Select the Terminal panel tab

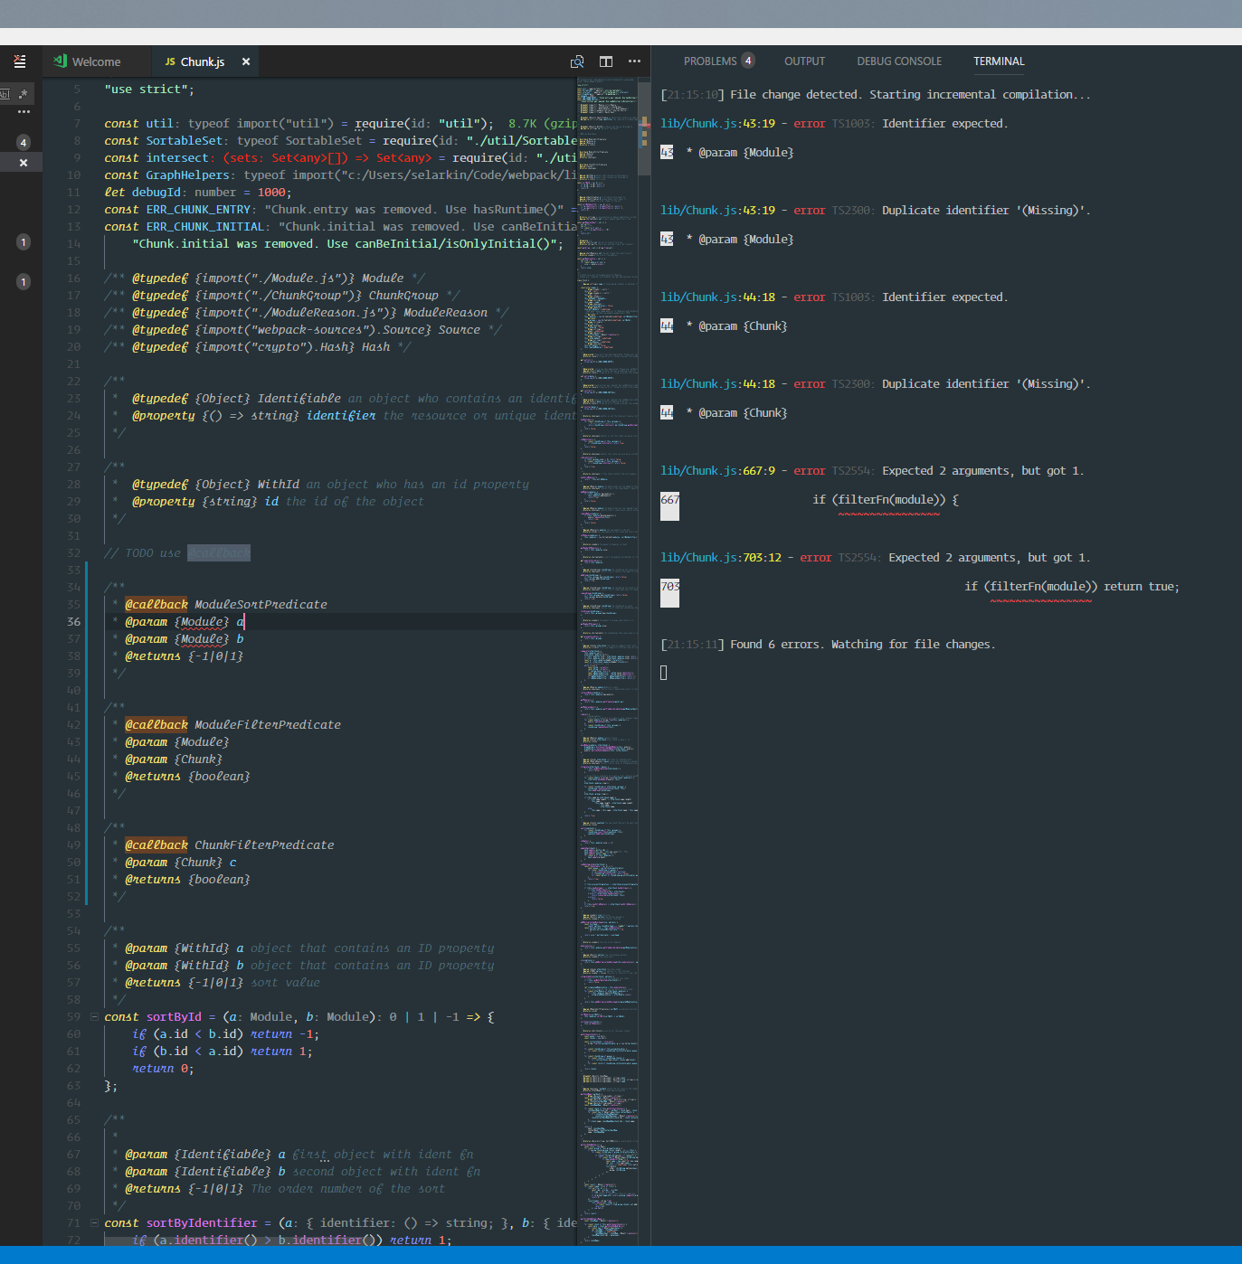point(999,61)
